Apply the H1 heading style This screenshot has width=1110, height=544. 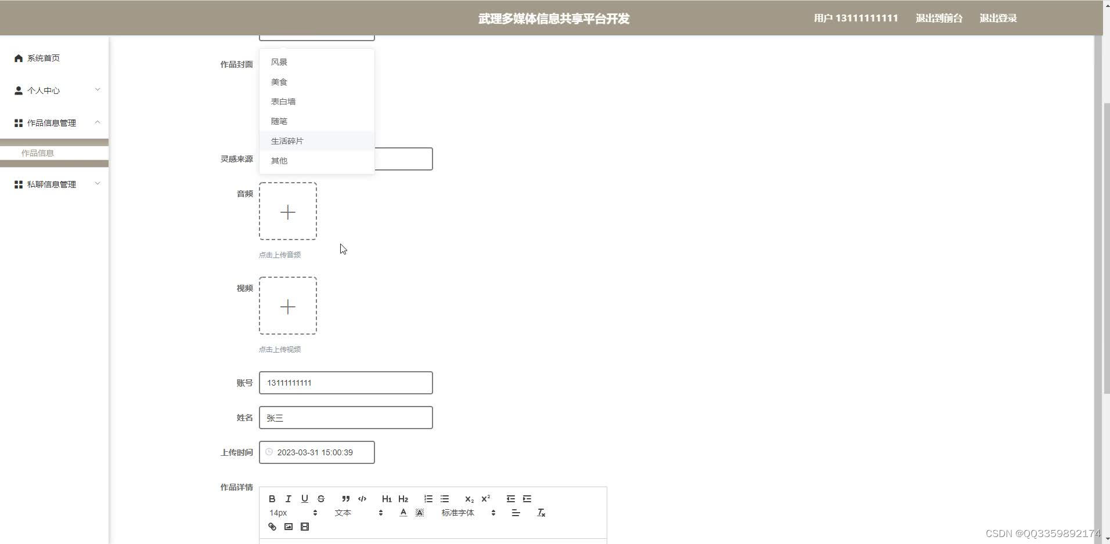pos(387,499)
